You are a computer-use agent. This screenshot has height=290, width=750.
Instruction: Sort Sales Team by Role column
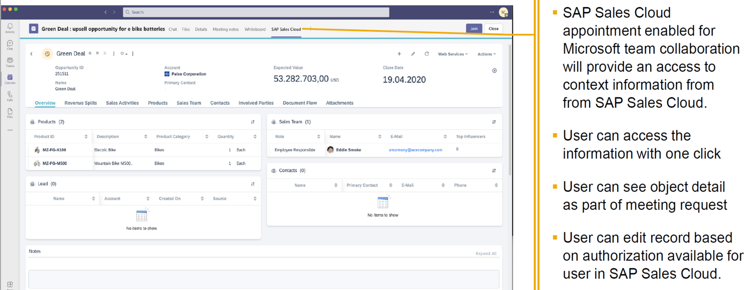pos(318,137)
